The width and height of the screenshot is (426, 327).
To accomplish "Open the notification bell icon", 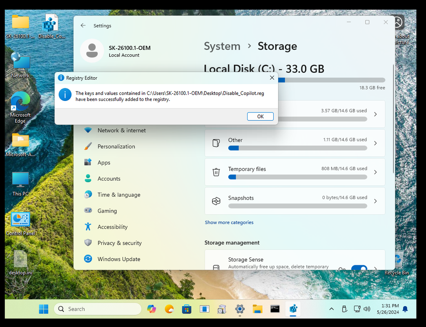I will [x=405, y=309].
